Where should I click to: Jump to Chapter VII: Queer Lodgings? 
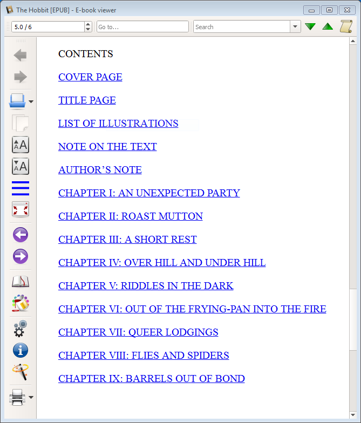tap(138, 332)
